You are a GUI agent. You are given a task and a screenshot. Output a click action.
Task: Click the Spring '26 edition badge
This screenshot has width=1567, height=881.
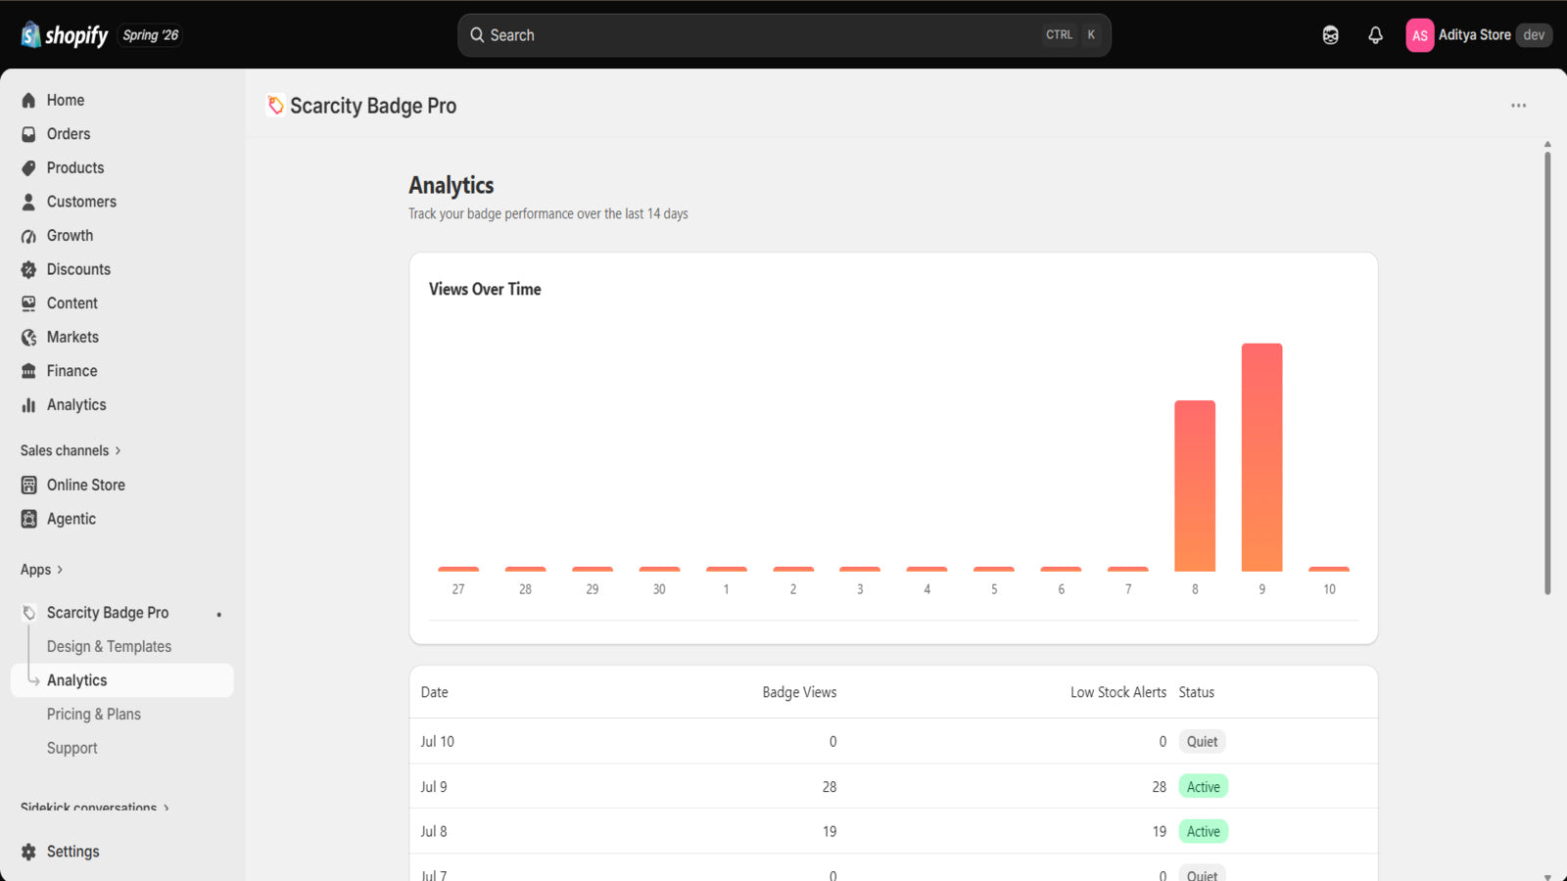pyautogui.click(x=151, y=35)
